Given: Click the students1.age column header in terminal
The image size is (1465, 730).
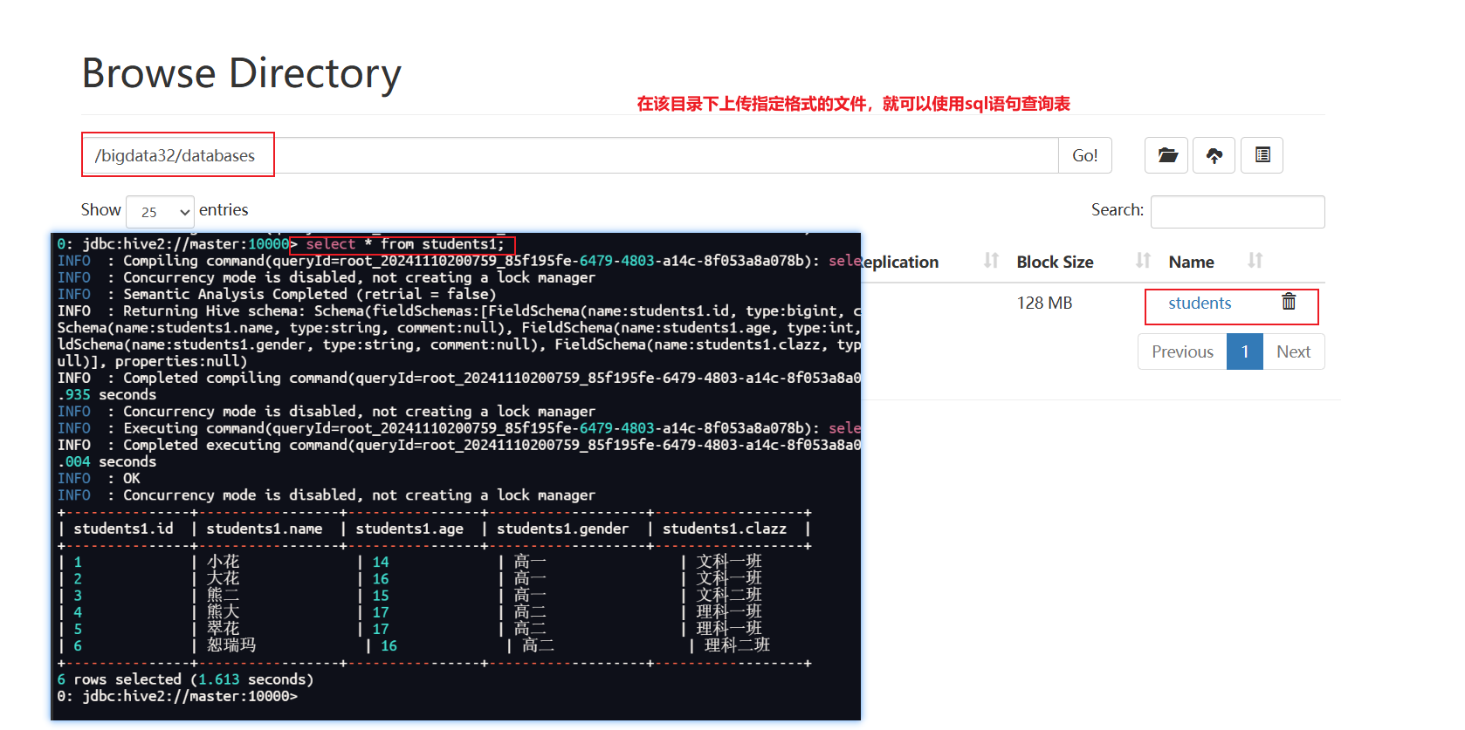Looking at the screenshot, I should [x=409, y=529].
